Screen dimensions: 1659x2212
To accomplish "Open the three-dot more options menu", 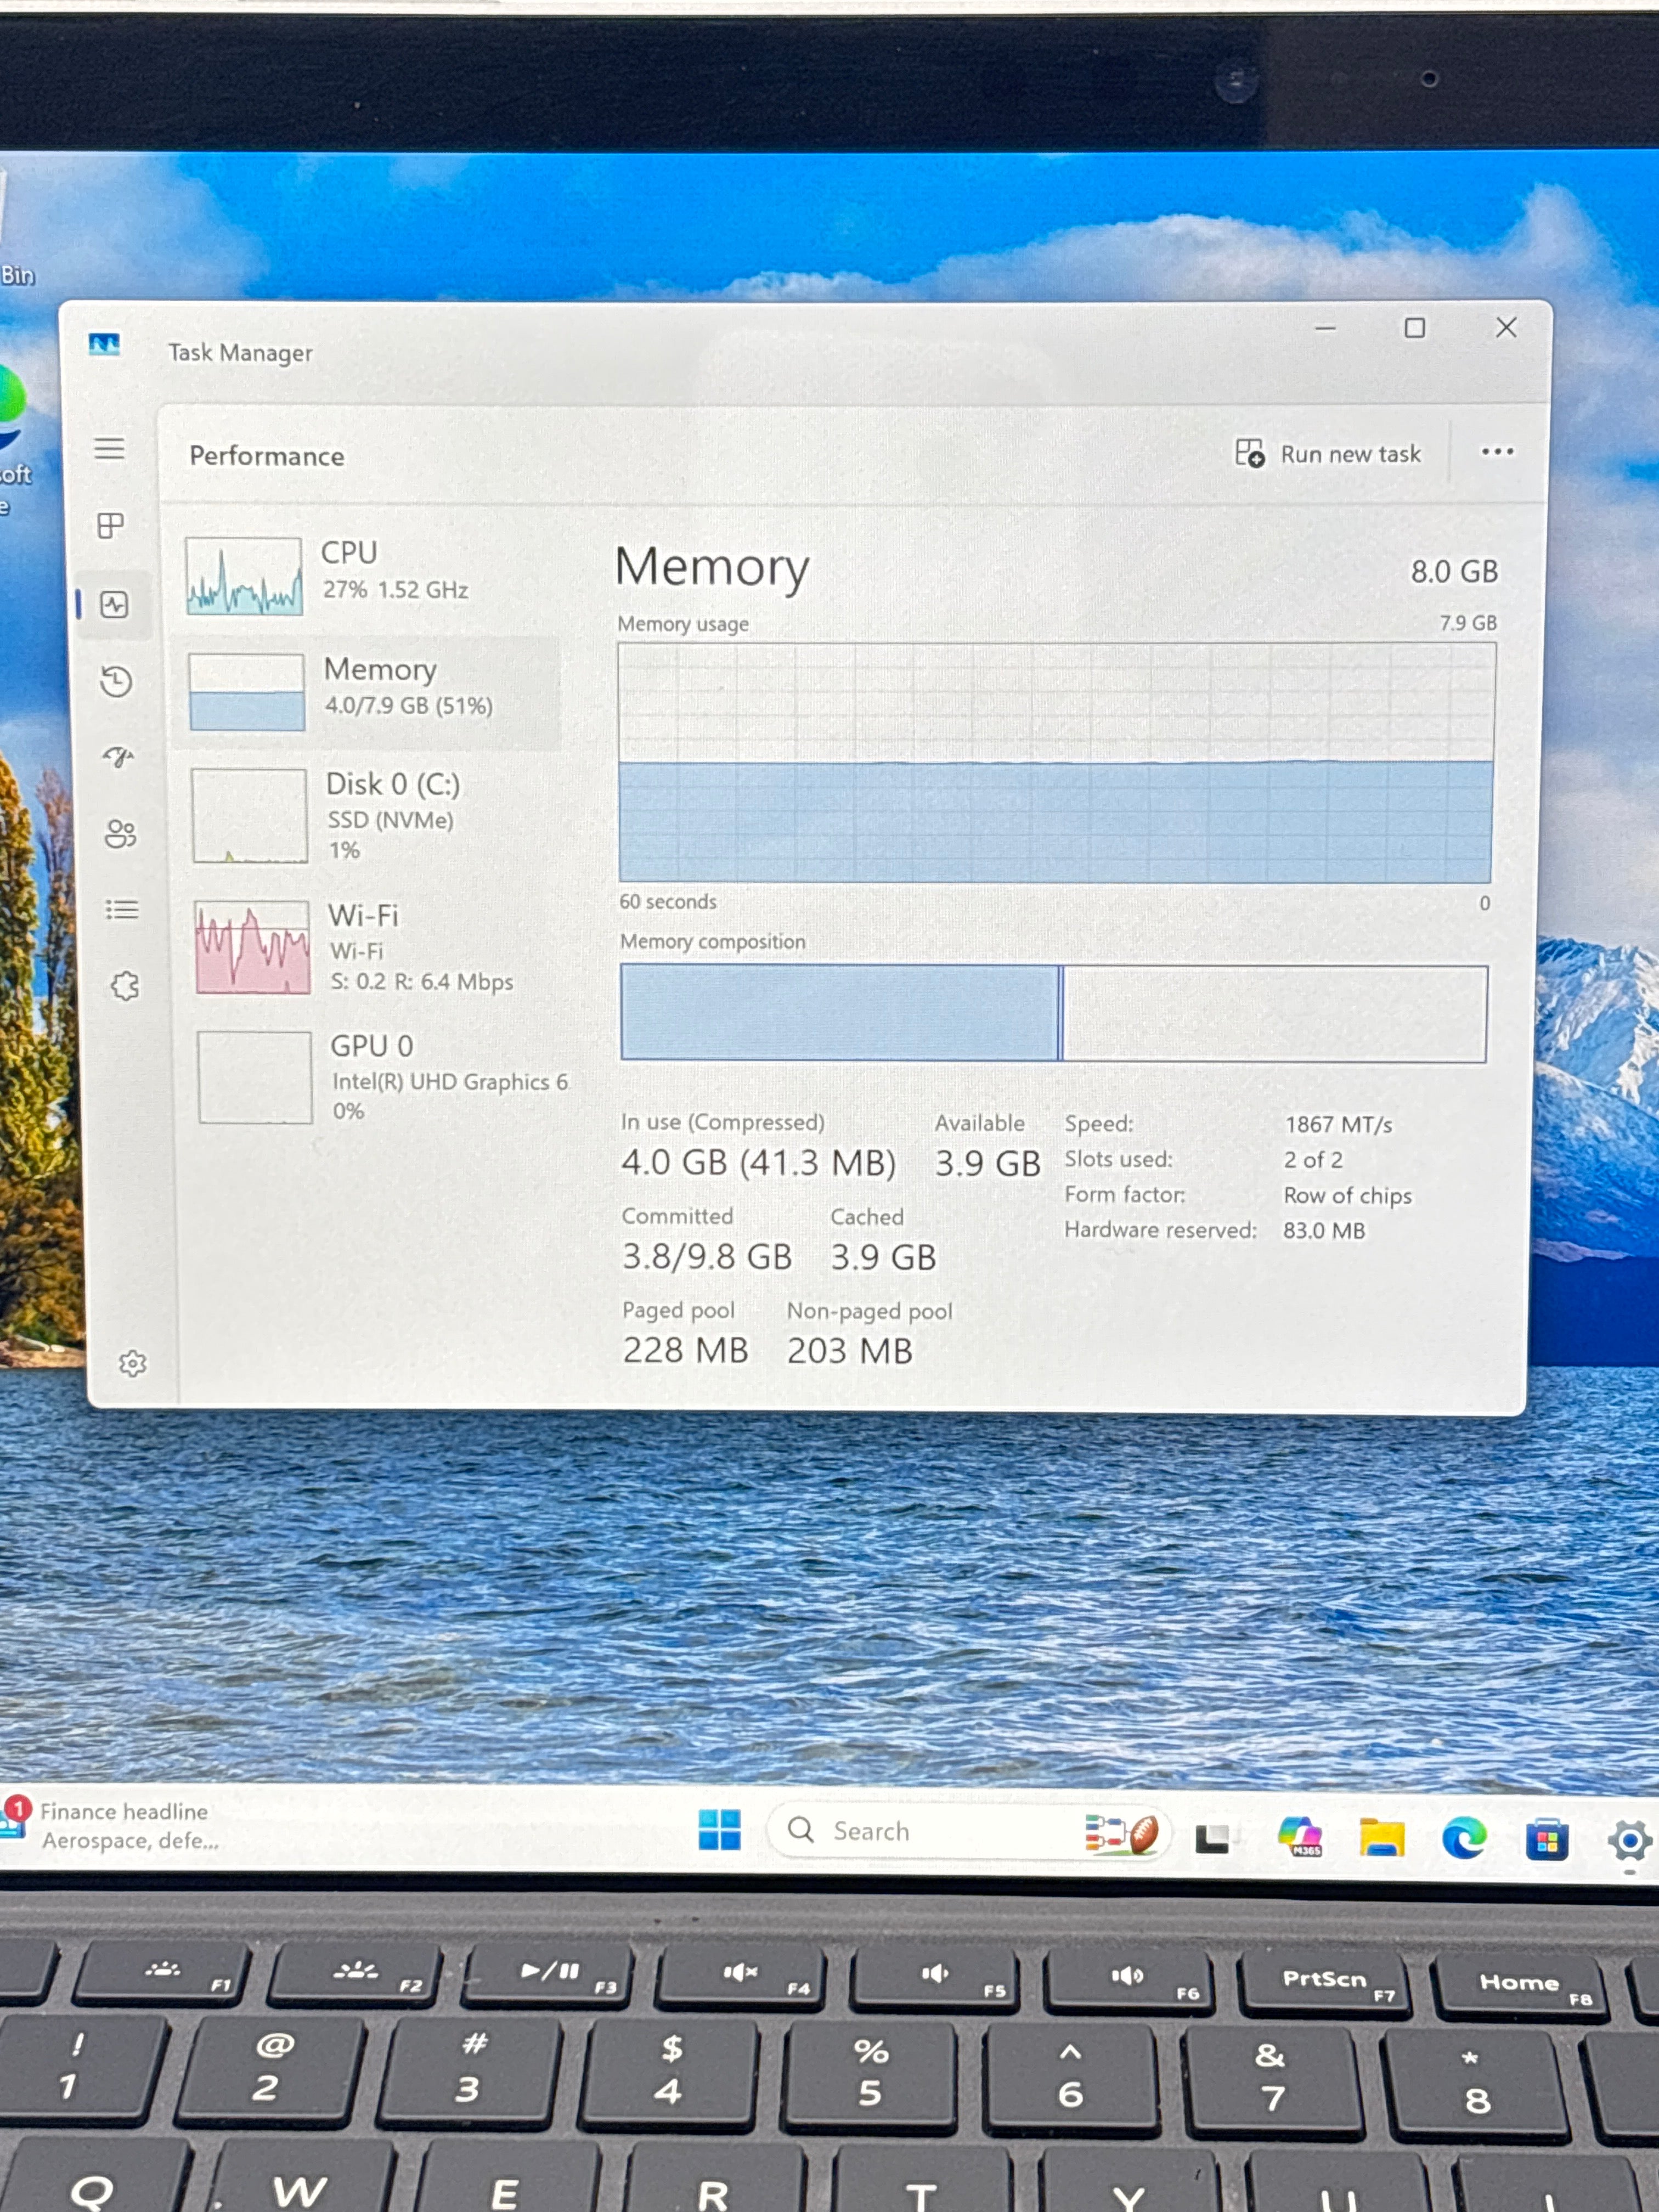I will [1496, 452].
